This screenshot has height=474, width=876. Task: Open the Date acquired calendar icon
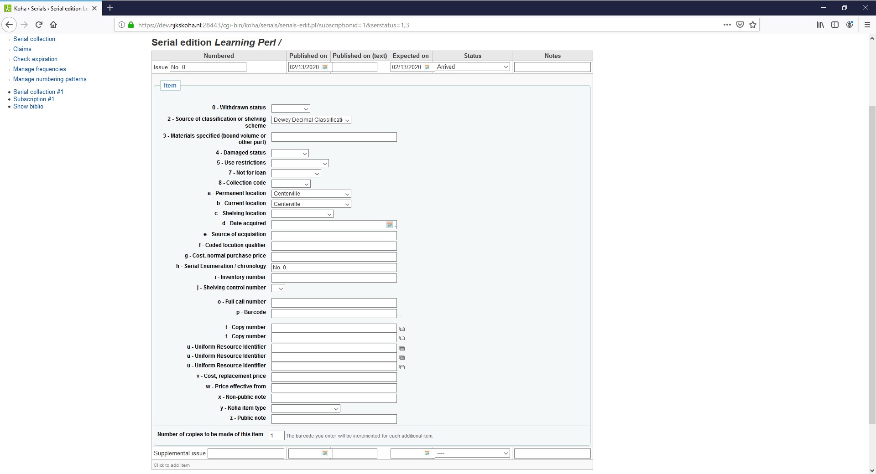[390, 225]
